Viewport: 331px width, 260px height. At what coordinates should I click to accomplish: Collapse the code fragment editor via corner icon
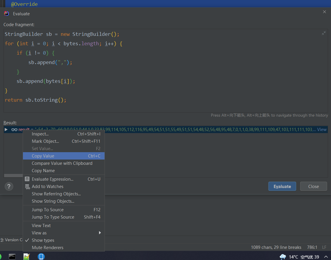(x=324, y=33)
